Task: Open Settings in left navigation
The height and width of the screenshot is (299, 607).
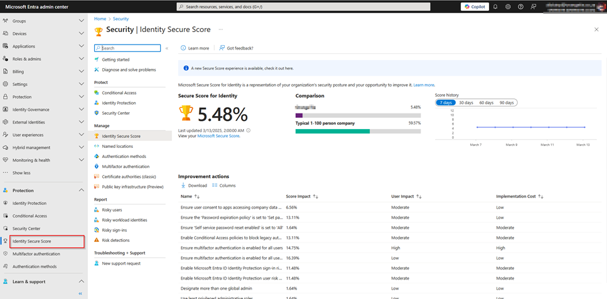Action: tap(19, 85)
